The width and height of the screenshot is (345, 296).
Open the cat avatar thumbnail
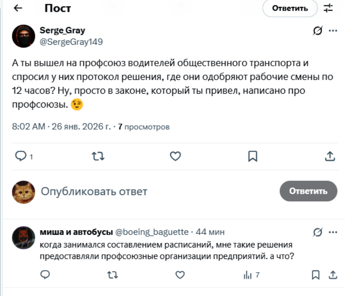point(24,192)
